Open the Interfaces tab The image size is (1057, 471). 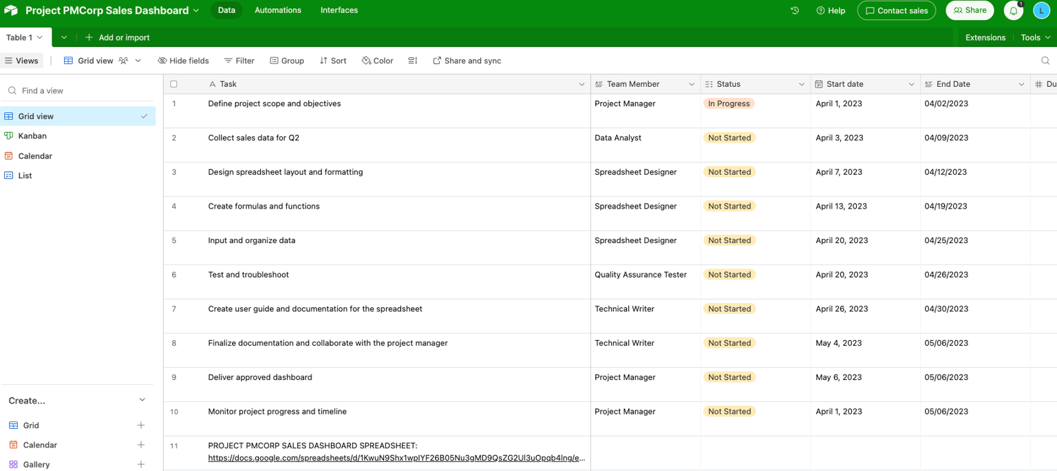[x=339, y=10]
